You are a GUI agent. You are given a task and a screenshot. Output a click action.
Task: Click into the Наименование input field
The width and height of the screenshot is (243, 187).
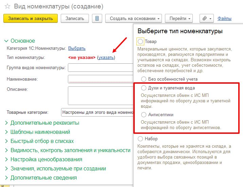[100, 79]
